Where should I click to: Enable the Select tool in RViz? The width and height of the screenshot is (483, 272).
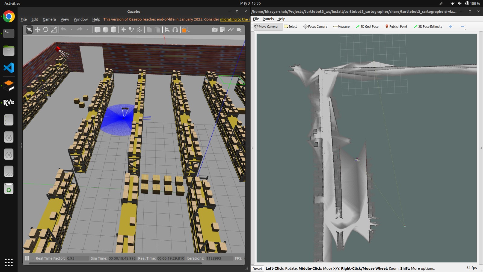pos(290,27)
